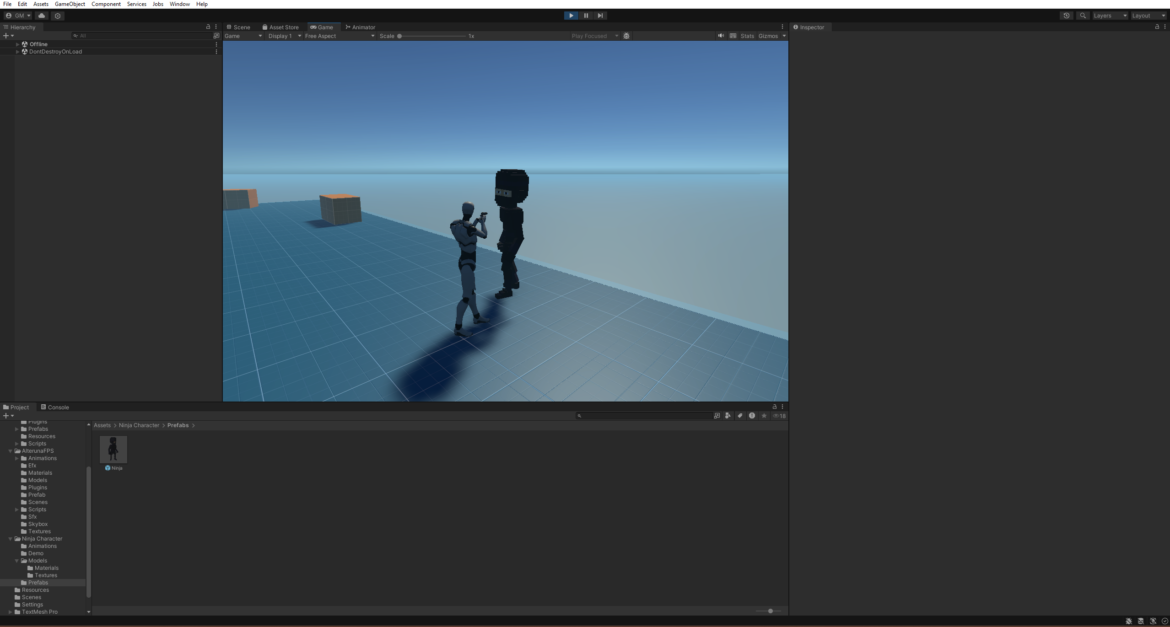
Task: Open the Game view mode dropdown
Action: [x=243, y=36]
